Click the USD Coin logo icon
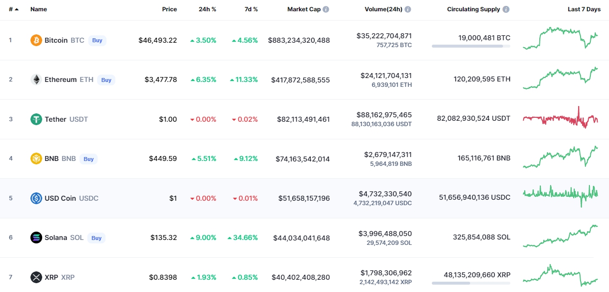 coord(36,198)
